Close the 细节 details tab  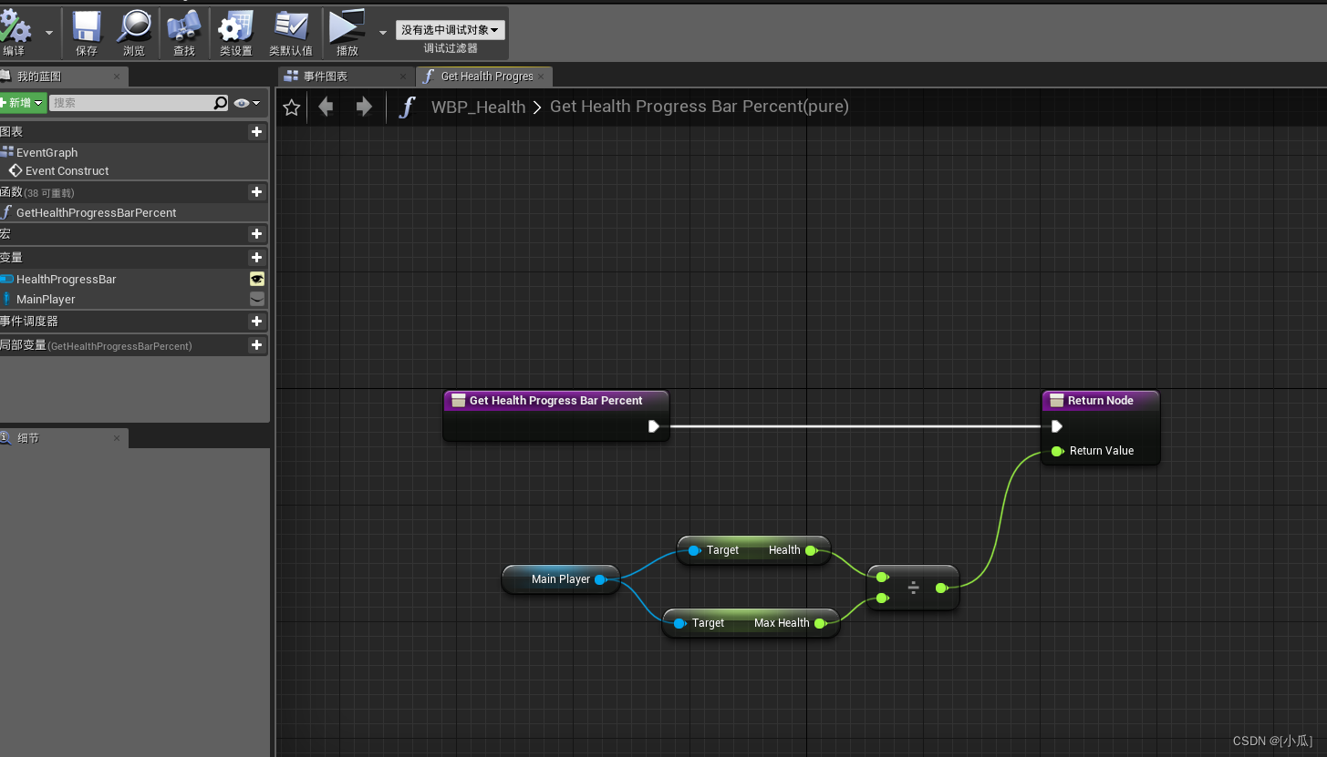117,438
